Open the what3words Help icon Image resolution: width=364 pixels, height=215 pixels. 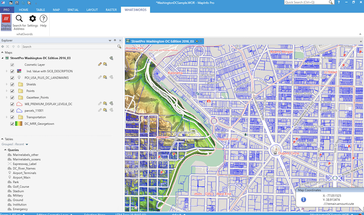point(43,21)
